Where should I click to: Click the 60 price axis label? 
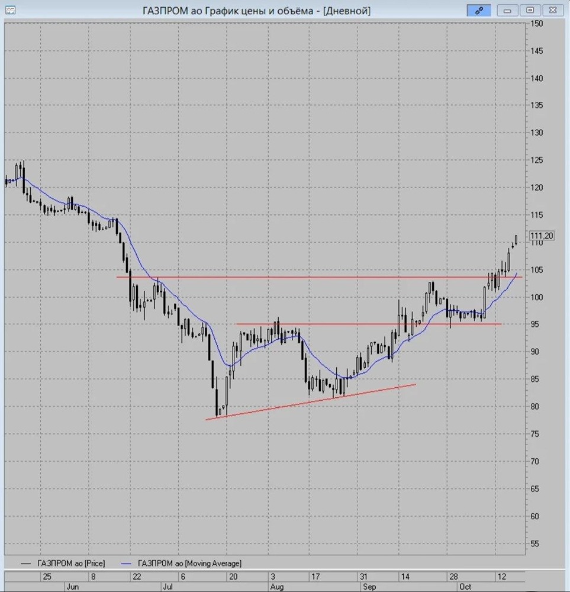(x=535, y=516)
